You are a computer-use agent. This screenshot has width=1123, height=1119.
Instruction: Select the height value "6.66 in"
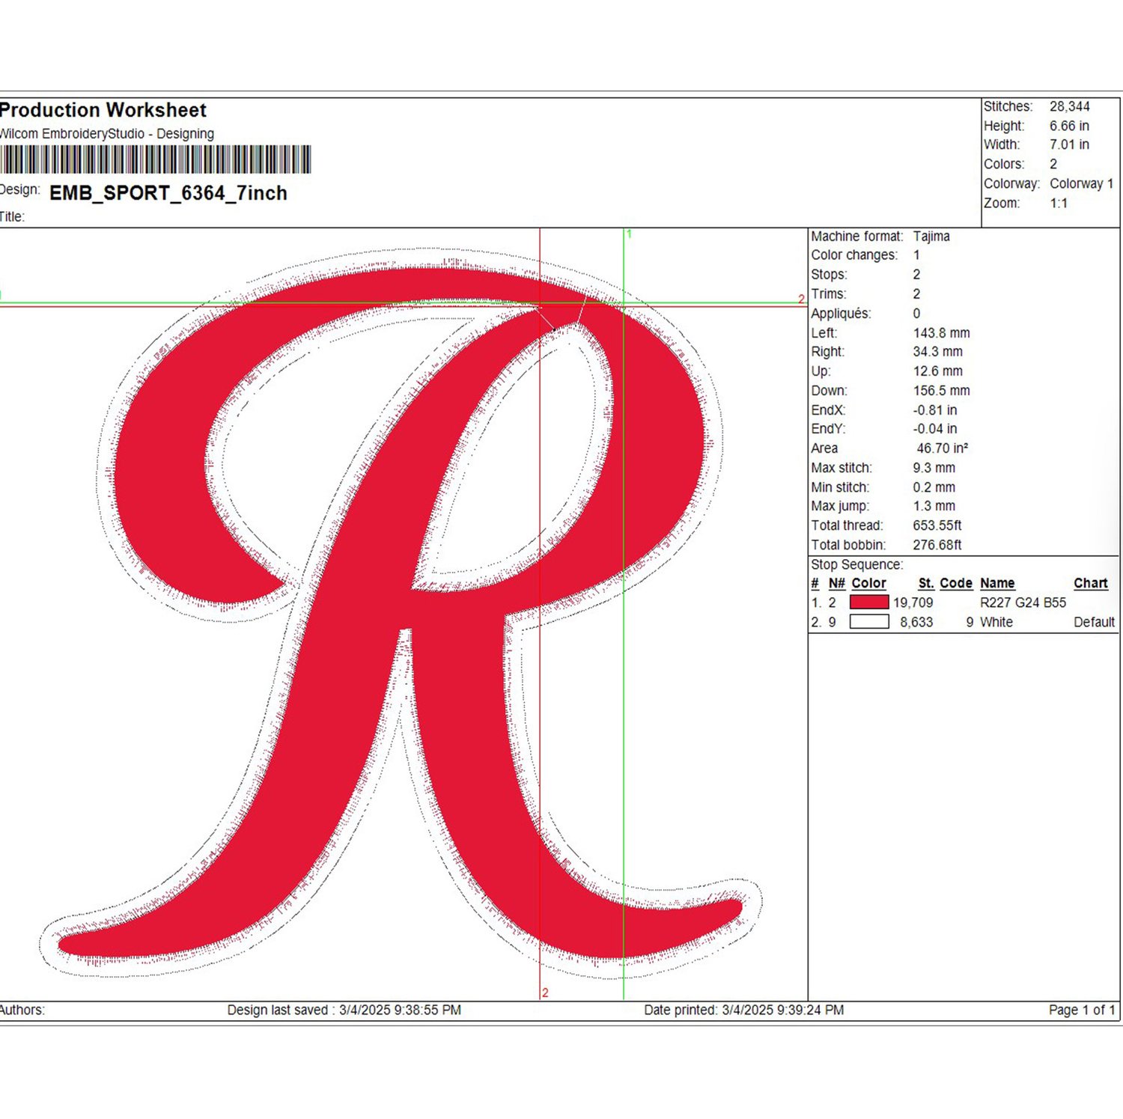click(x=1069, y=126)
